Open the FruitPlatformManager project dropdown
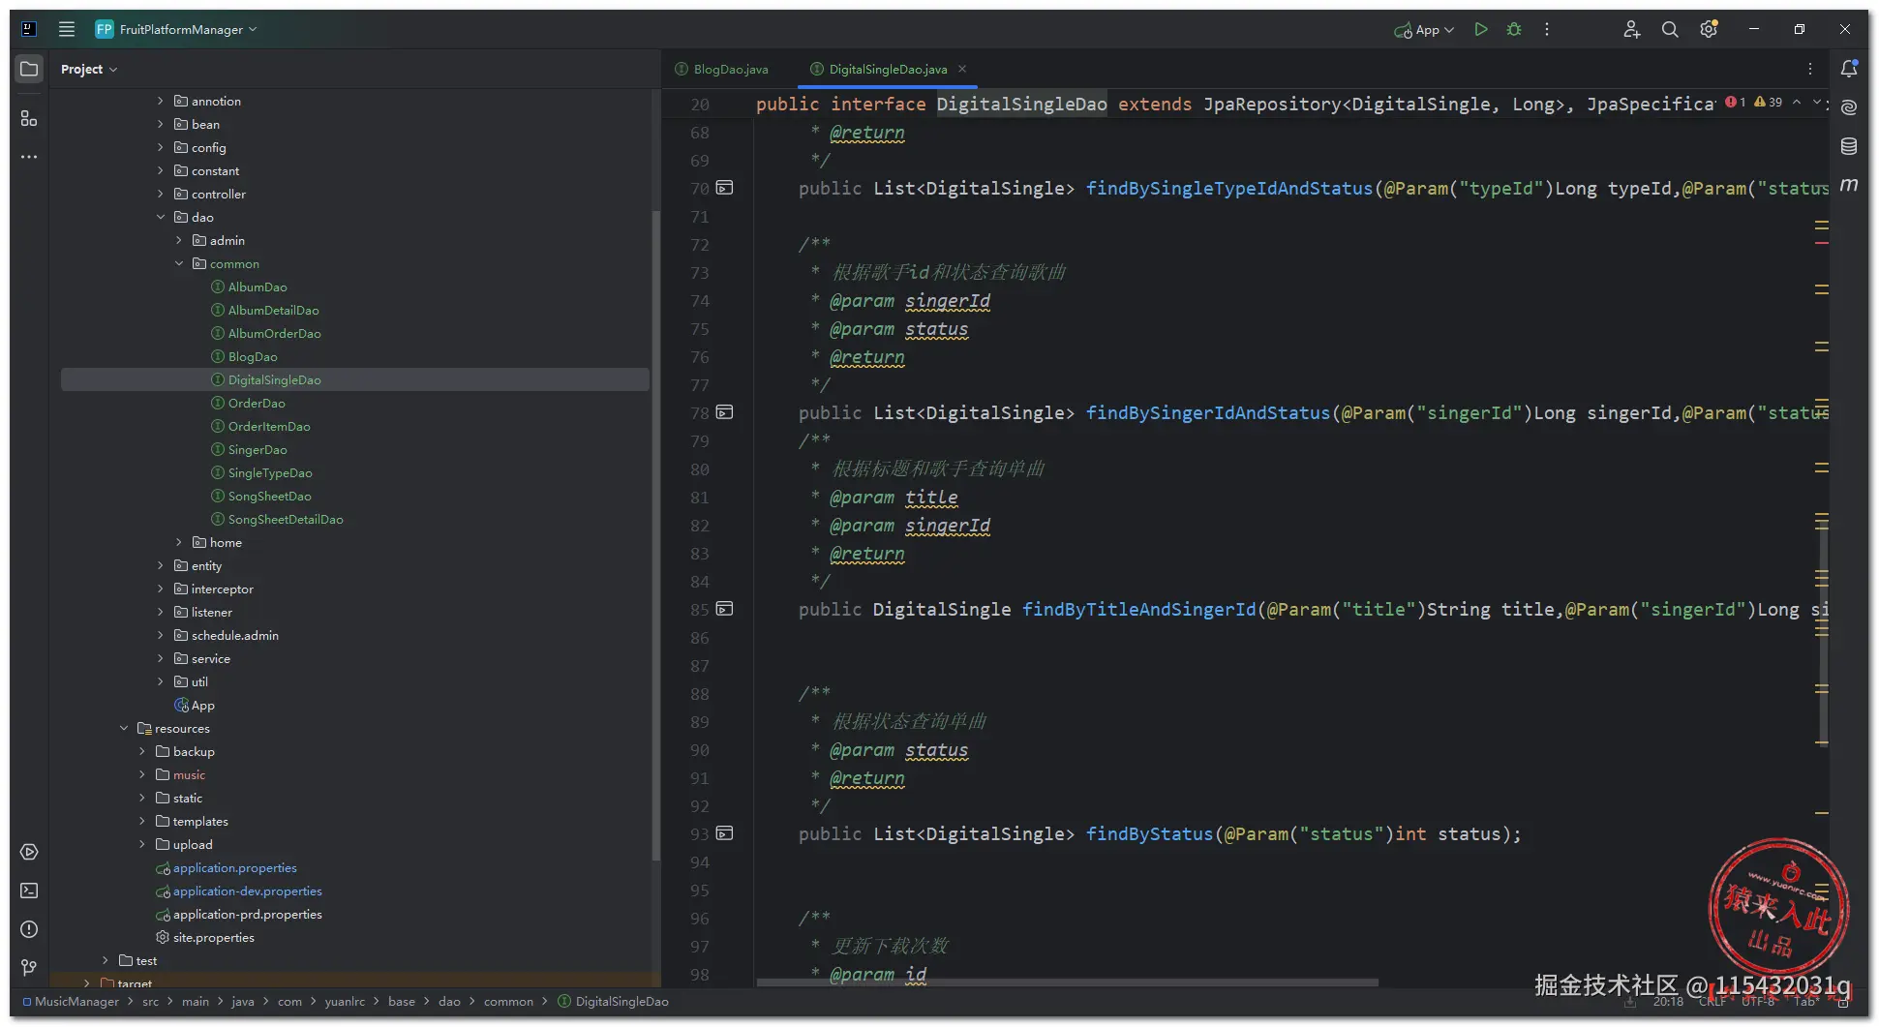 pyautogui.click(x=176, y=29)
